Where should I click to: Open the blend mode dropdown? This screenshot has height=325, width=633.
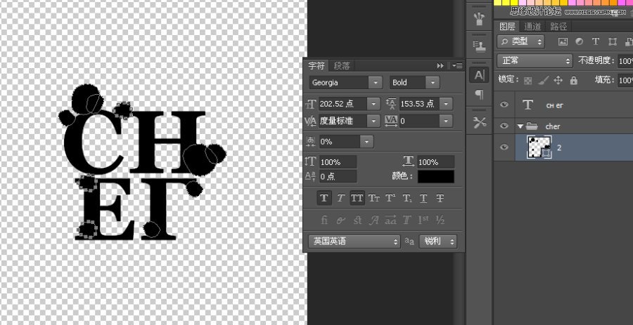[x=534, y=61]
